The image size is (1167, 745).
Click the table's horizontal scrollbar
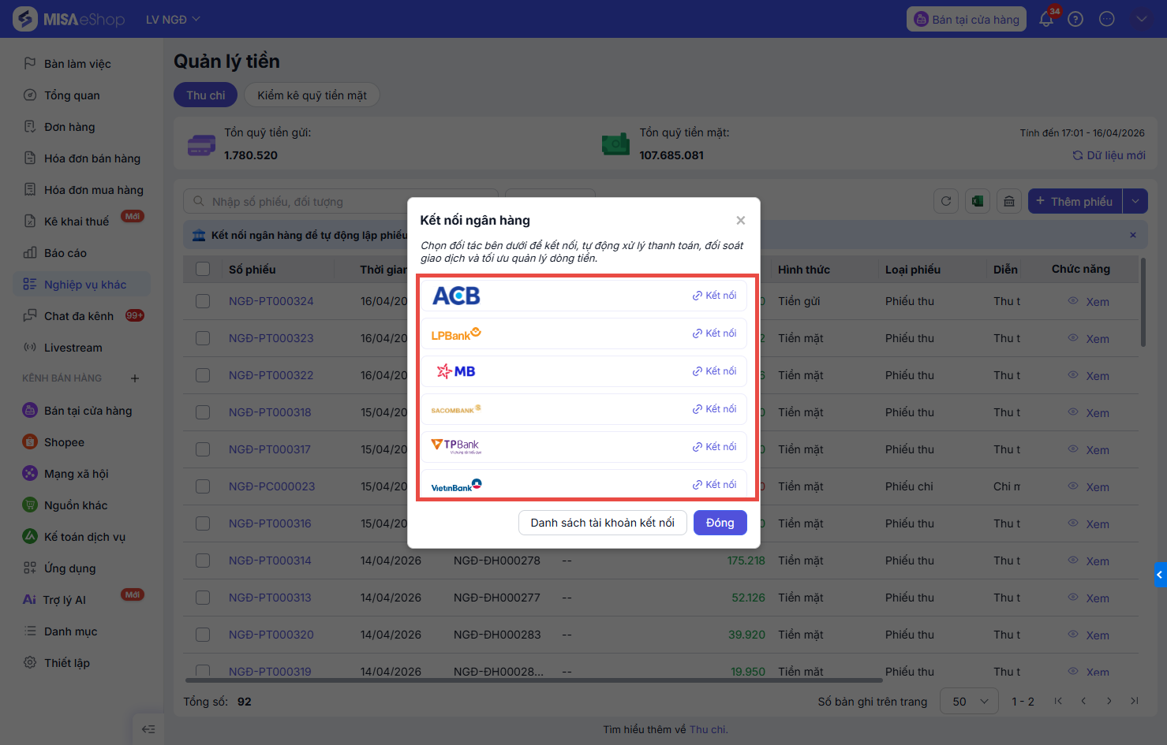point(533,680)
